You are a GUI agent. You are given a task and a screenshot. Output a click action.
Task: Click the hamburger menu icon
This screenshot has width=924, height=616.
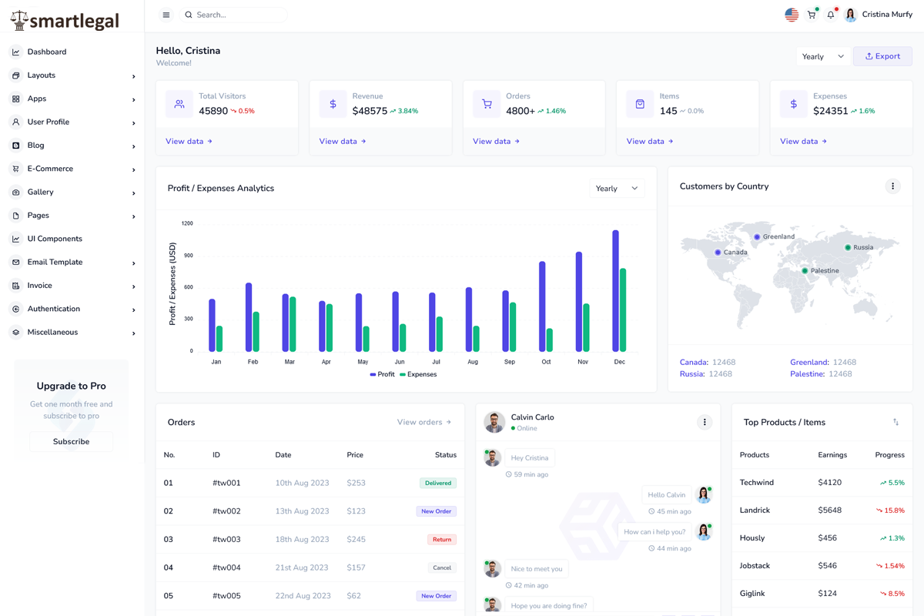click(x=166, y=15)
